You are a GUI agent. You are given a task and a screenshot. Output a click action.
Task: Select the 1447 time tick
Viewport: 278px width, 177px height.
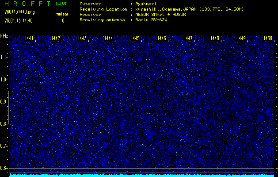[188, 39]
